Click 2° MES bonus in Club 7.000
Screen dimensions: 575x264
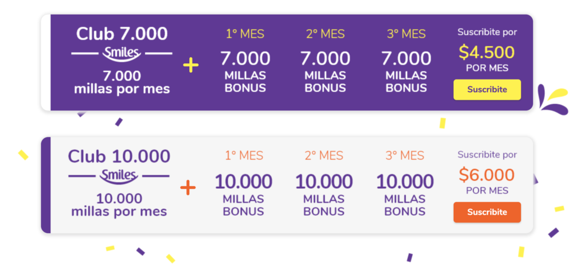pyautogui.click(x=325, y=61)
